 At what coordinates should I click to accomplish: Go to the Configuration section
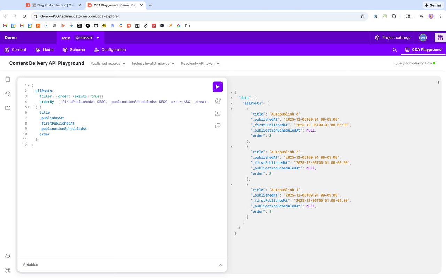[x=110, y=50]
